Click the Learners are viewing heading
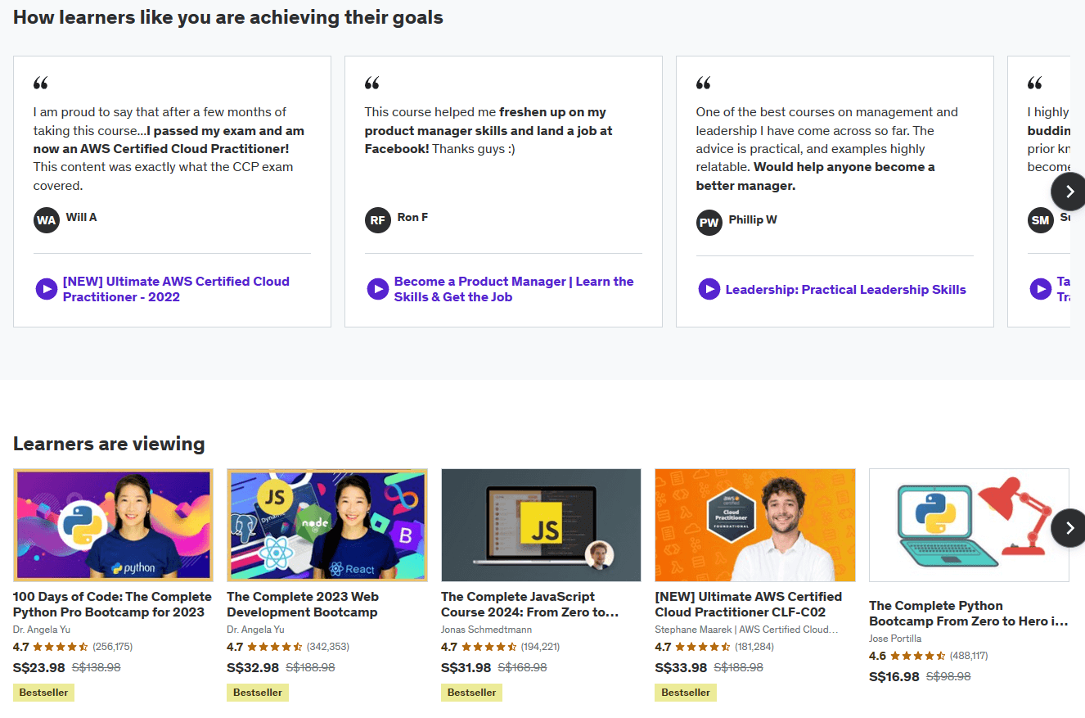1085x718 pixels. tap(109, 444)
